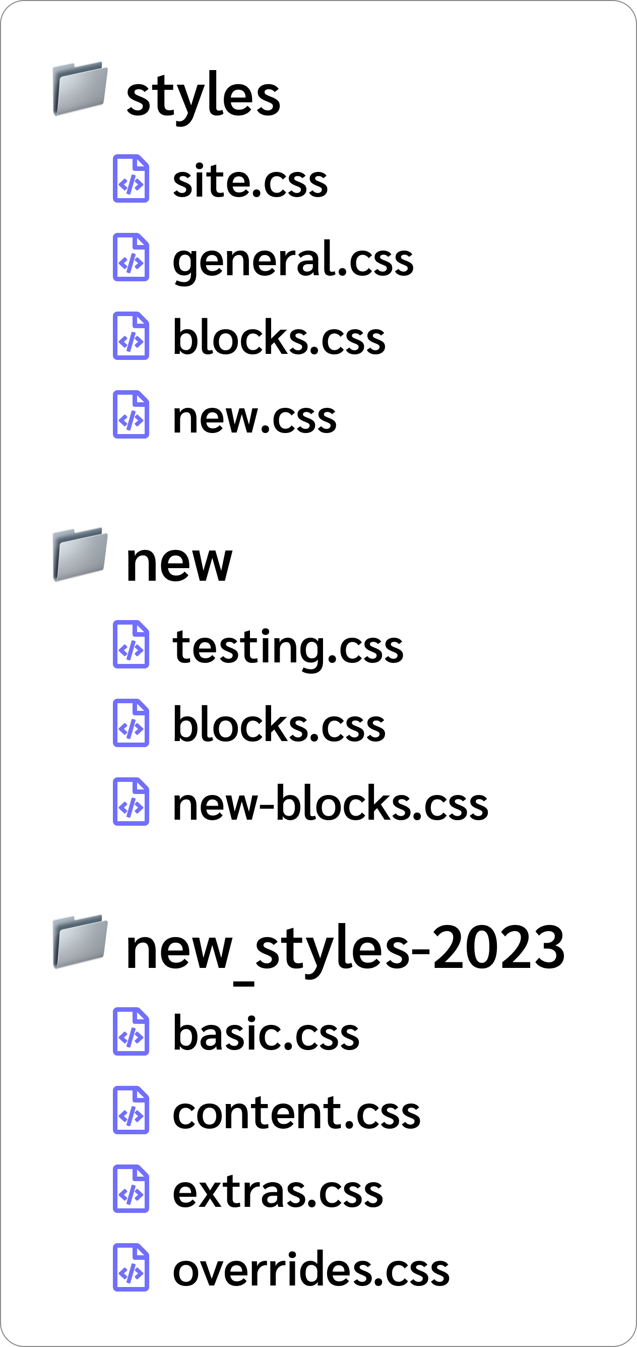Click the file icon beside general.css
Image resolution: width=637 pixels, height=1347 pixels.
coord(131,257)
